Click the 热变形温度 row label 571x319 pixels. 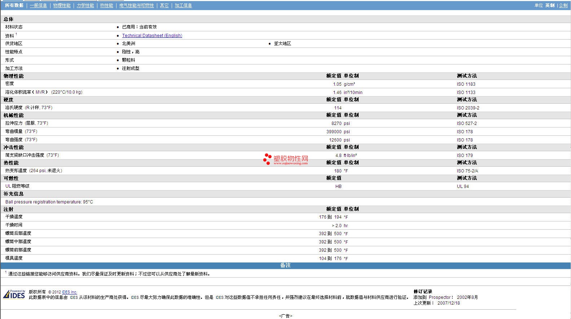click(34, 171)
